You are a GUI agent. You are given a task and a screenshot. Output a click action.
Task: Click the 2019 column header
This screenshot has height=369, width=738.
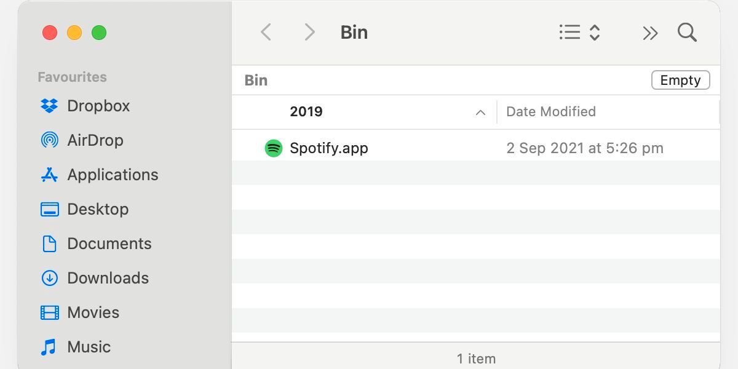click(x=306, y=112)
